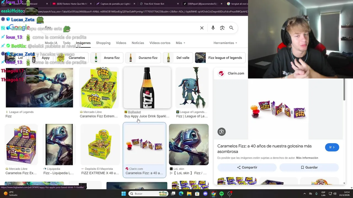Viewport: 353px width, 198px height.
Task: Open the Caramelos Fizz: a 40 años headline
Action: click(x=264, y=149)
